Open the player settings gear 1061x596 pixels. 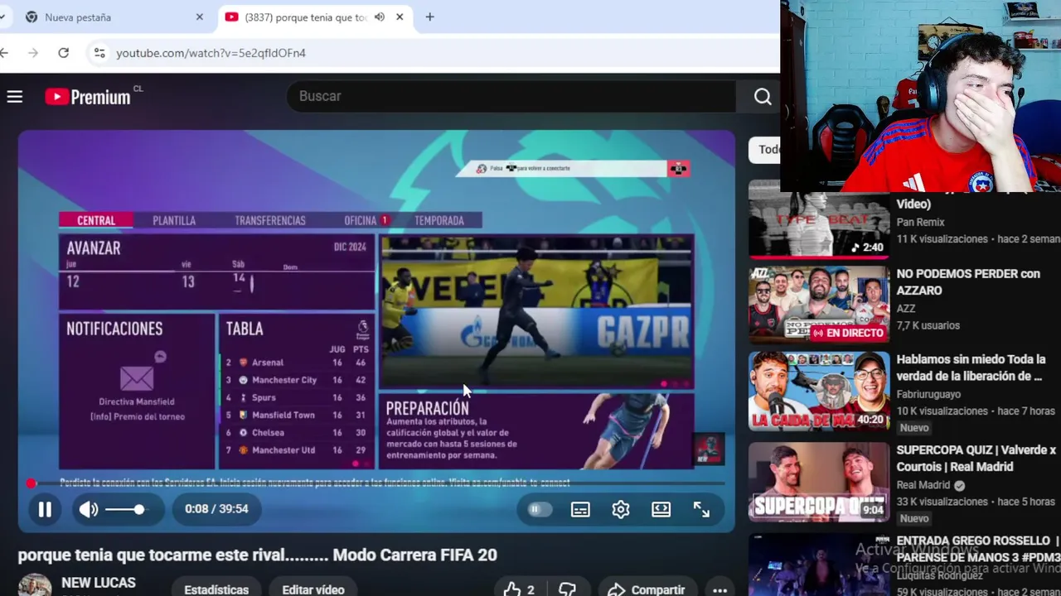pyautogui.click(x=621, y=510)
